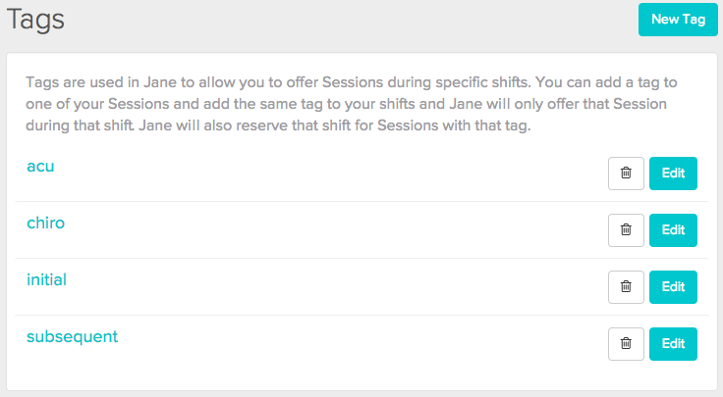The image size is (723, 397).
Task: Click the Tags page heading
Action: [x=35, y=20]
